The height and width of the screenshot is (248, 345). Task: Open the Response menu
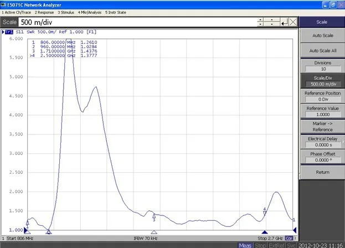click(x=44, y=13)
